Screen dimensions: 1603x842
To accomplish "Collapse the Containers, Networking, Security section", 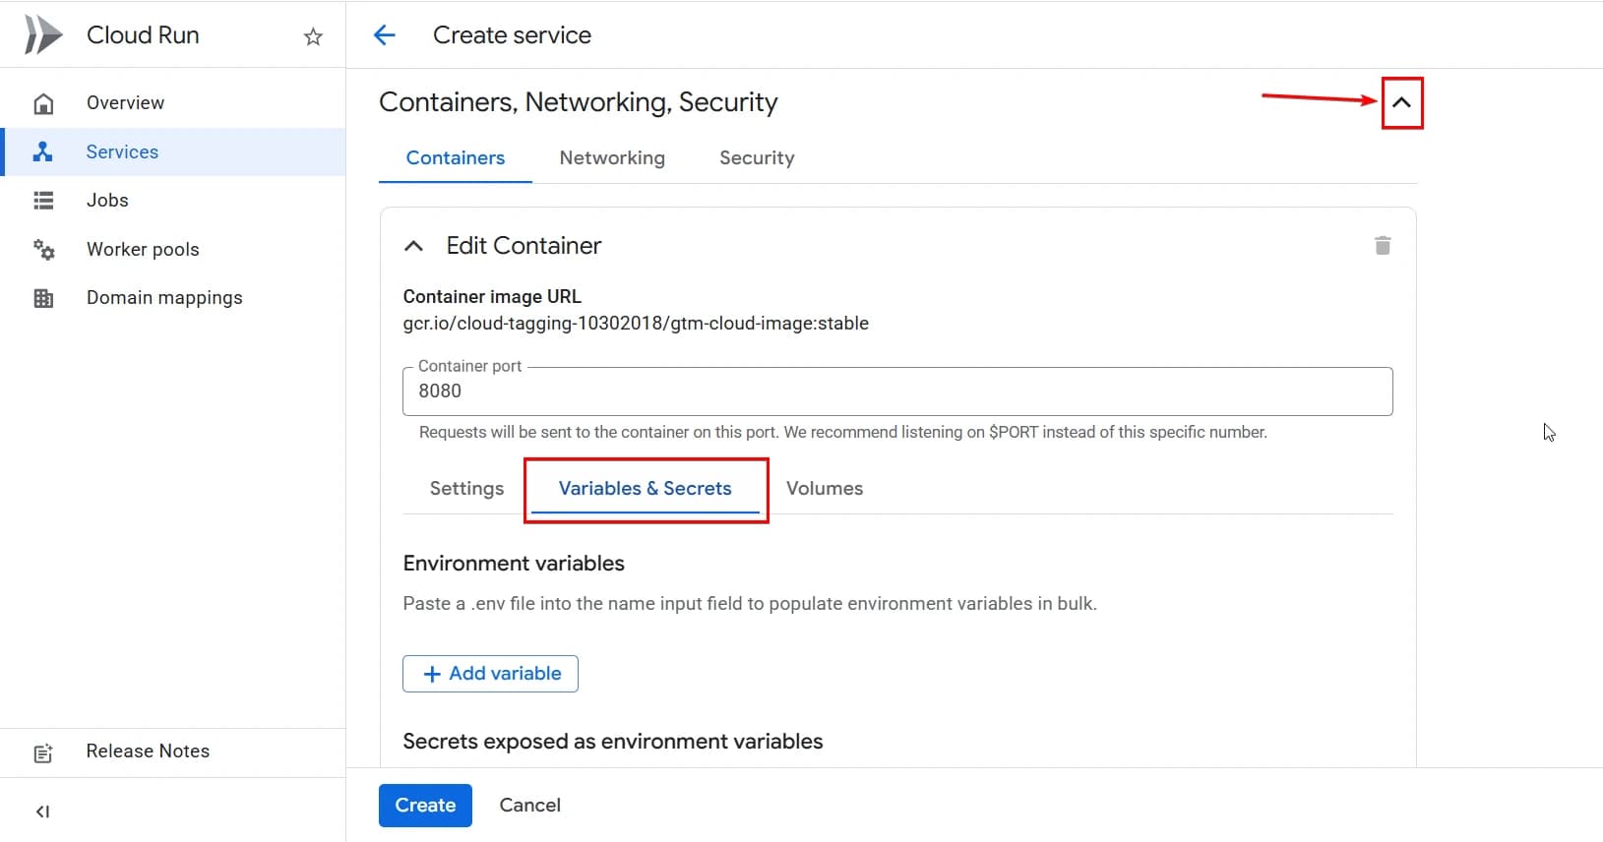I will point(1401,102).
